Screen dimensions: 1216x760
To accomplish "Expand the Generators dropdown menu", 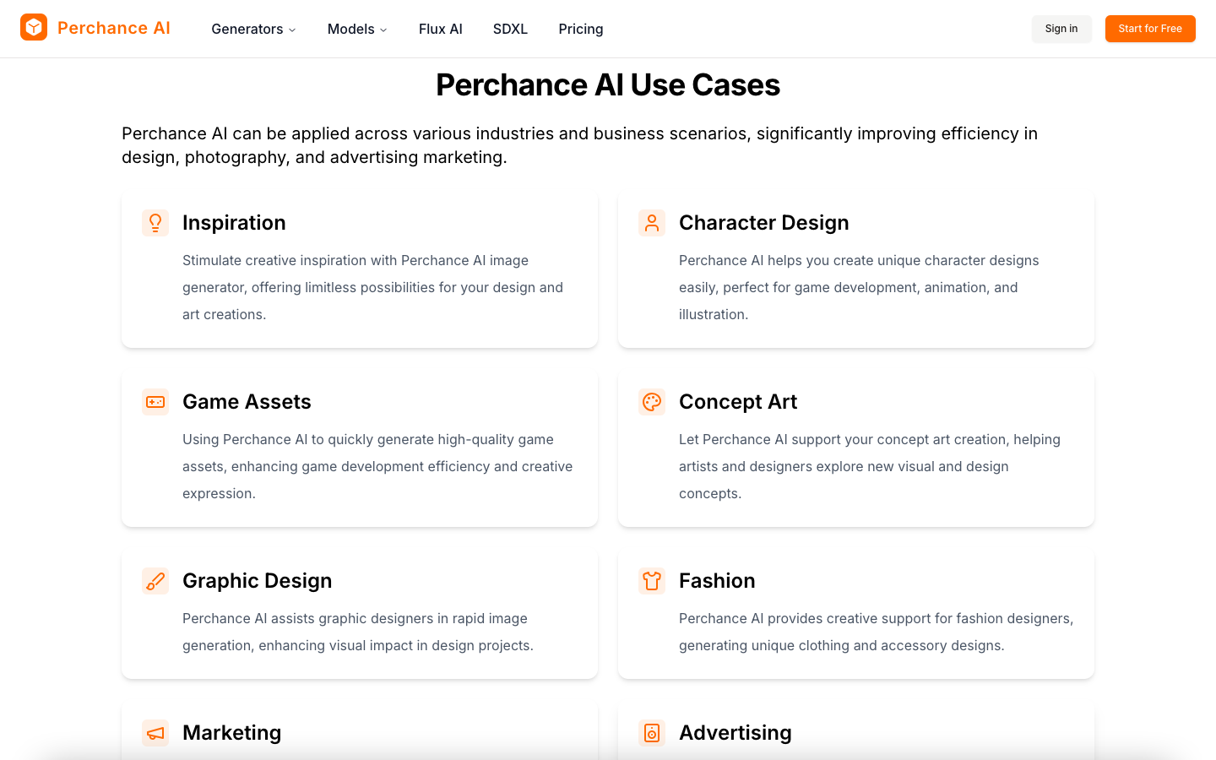I will tap(253, 29).
